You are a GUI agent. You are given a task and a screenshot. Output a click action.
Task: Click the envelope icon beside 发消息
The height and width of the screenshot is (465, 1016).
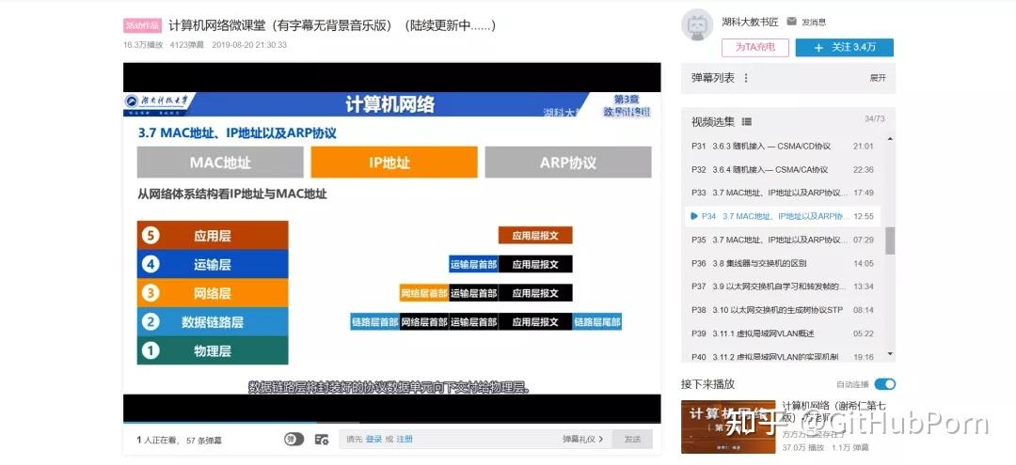tap(791, 22)
